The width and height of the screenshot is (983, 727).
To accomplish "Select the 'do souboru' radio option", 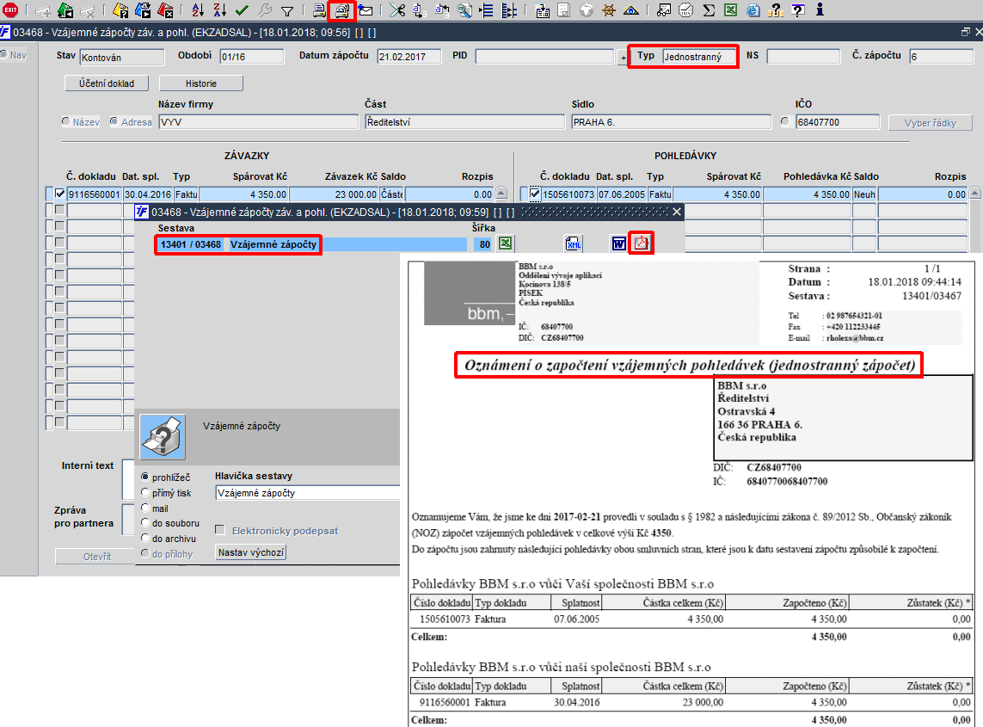I will [145, 522].
